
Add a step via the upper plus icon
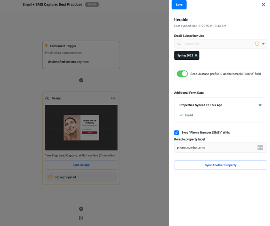[81, 80]
